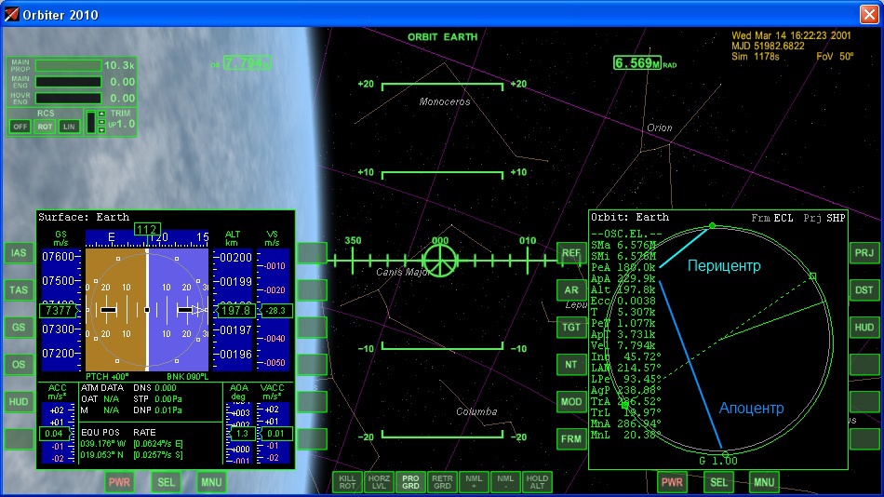
Task: Click the 112 heading readout
Action: point(147,229)
